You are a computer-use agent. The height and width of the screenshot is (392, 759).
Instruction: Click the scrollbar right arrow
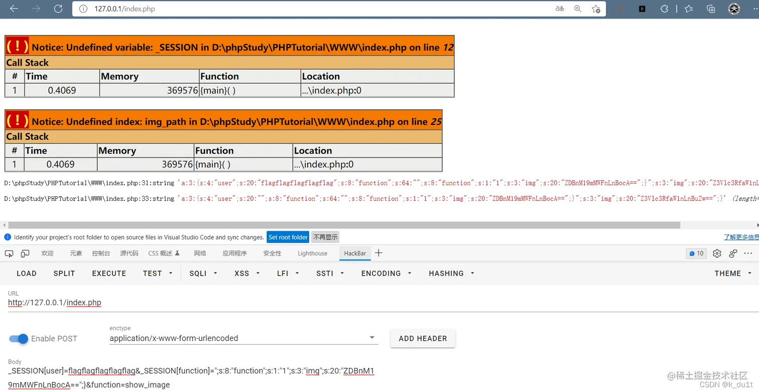pos(756,225)
